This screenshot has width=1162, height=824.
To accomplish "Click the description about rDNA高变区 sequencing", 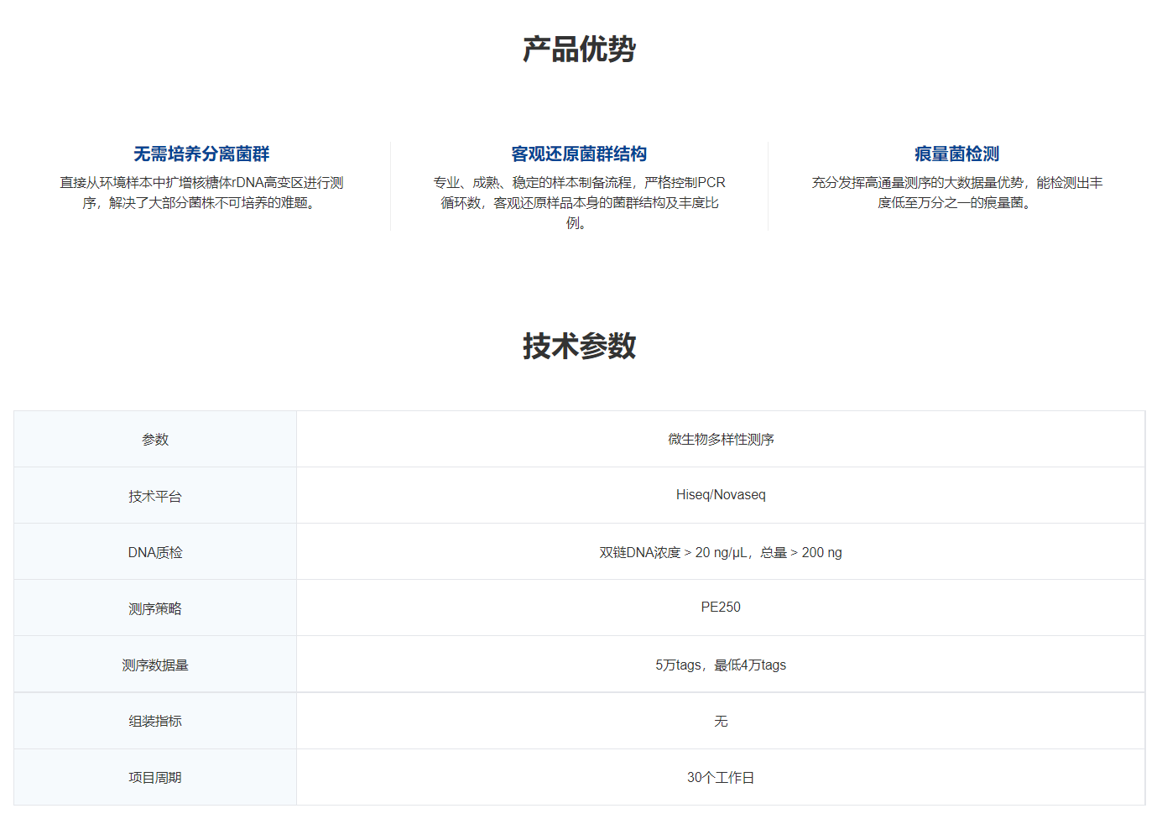I will pos(201,193).
